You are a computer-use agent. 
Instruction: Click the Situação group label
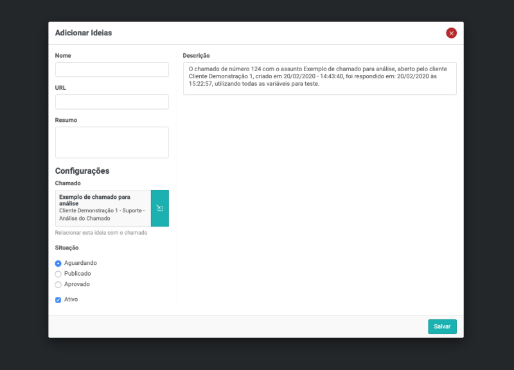click(67, 248)
